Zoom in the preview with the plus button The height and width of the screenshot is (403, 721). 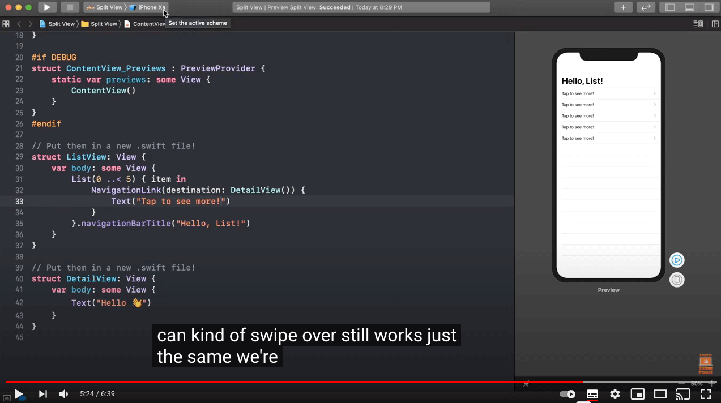tap(713, 383)
